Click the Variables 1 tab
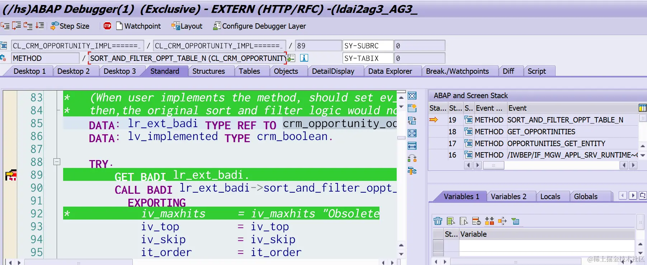Viewport: 647px width, 265px height. click(x=461, y=196)
